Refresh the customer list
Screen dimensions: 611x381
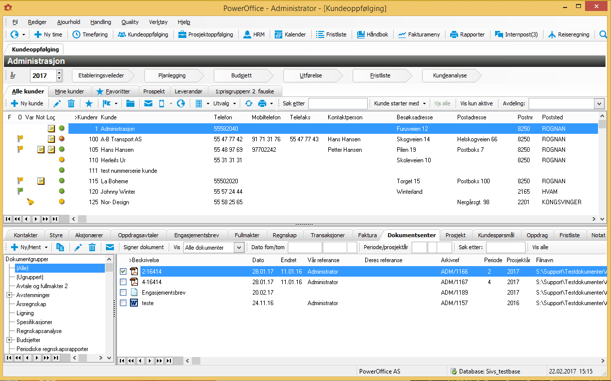pyautogui.click(x=248, y=103)
